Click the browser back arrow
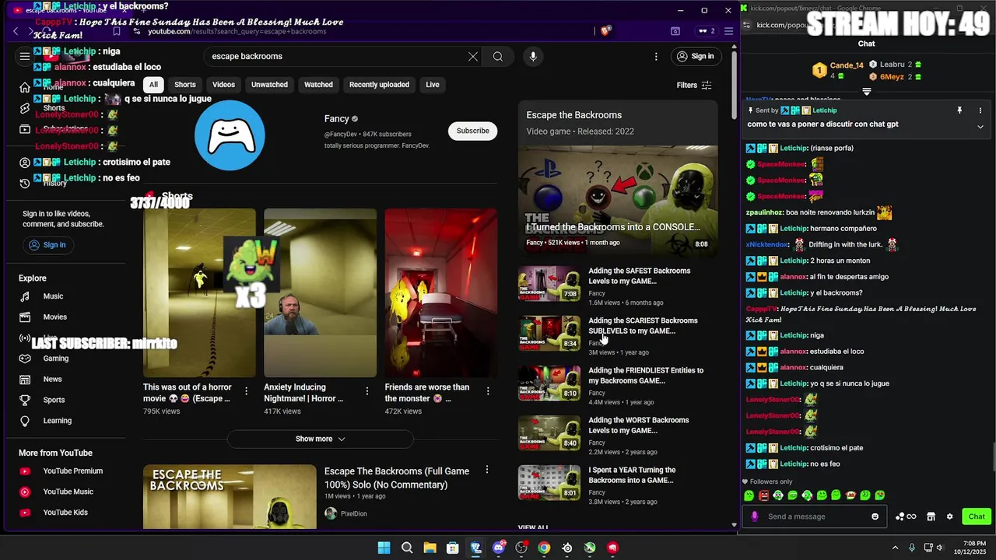The image size is (996, 560). 16,31
